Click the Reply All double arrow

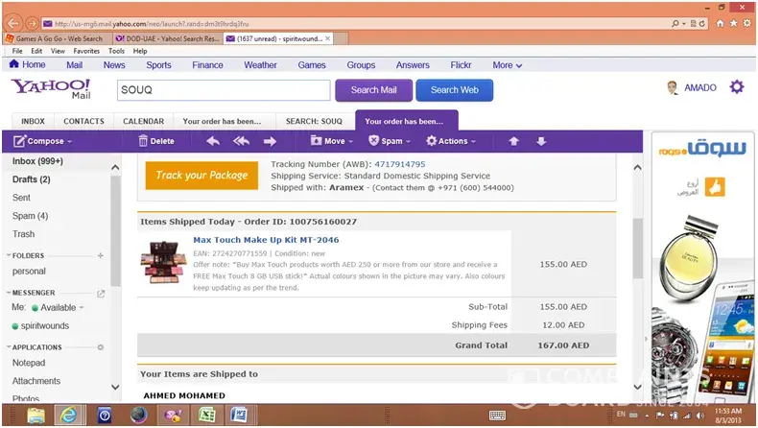(x=241, y=141)
